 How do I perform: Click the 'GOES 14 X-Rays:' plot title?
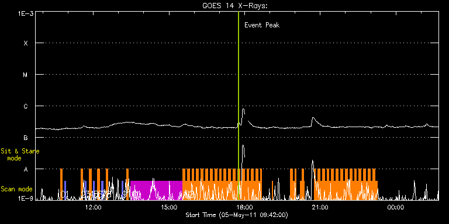tap(235, 6)
